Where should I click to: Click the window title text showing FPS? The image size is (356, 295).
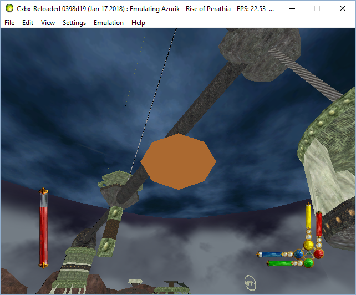click(145, 9)
